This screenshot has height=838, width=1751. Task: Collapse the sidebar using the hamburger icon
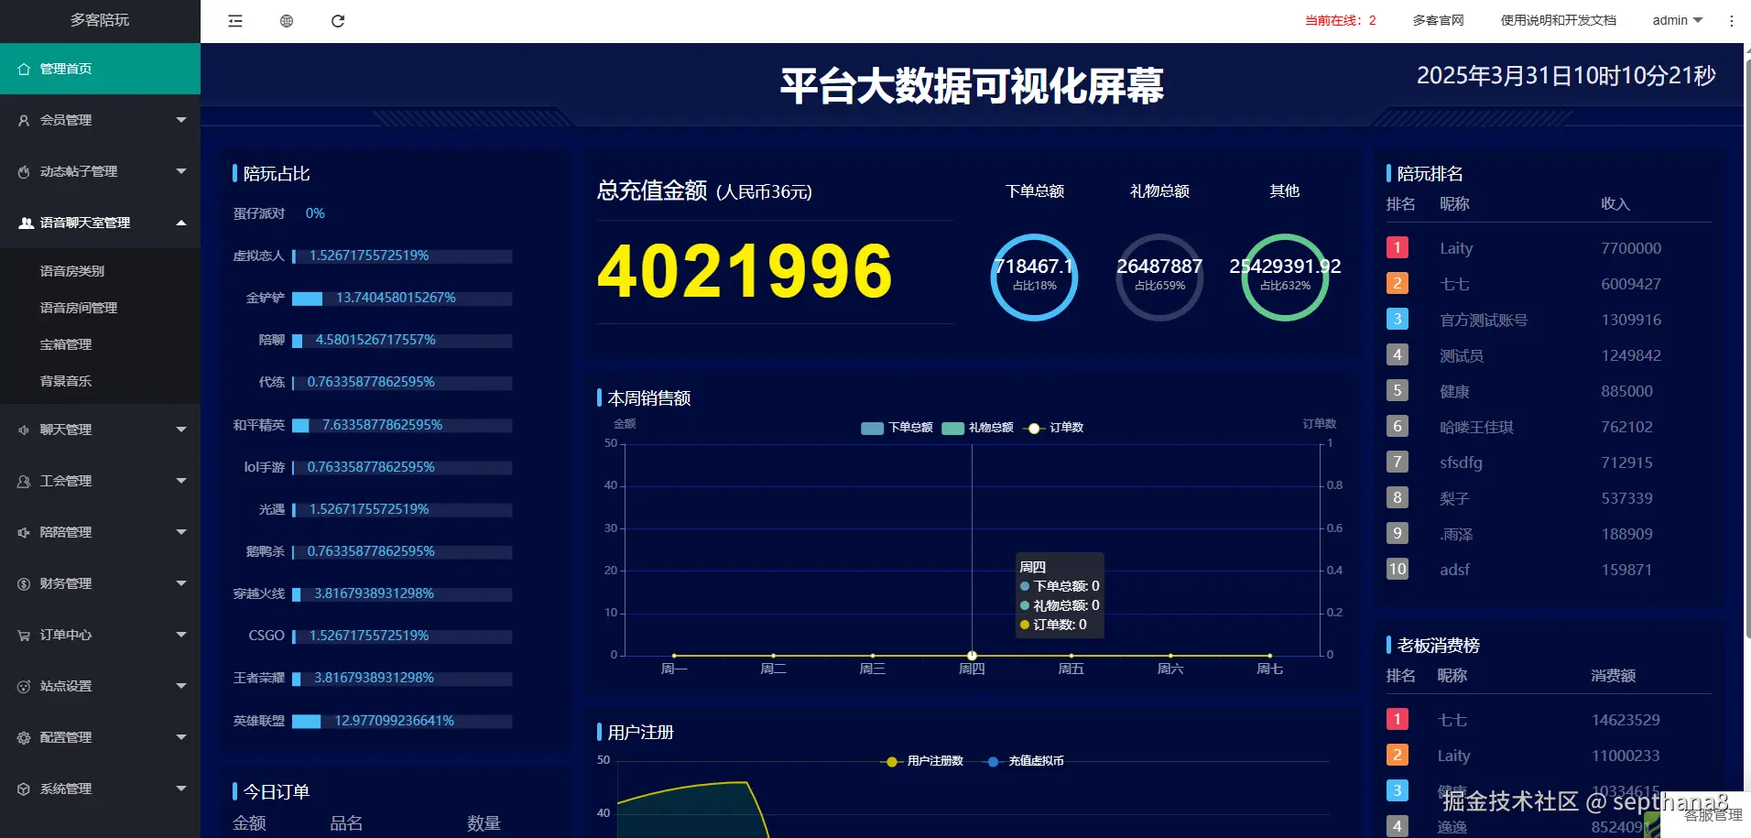coord(234,20)
